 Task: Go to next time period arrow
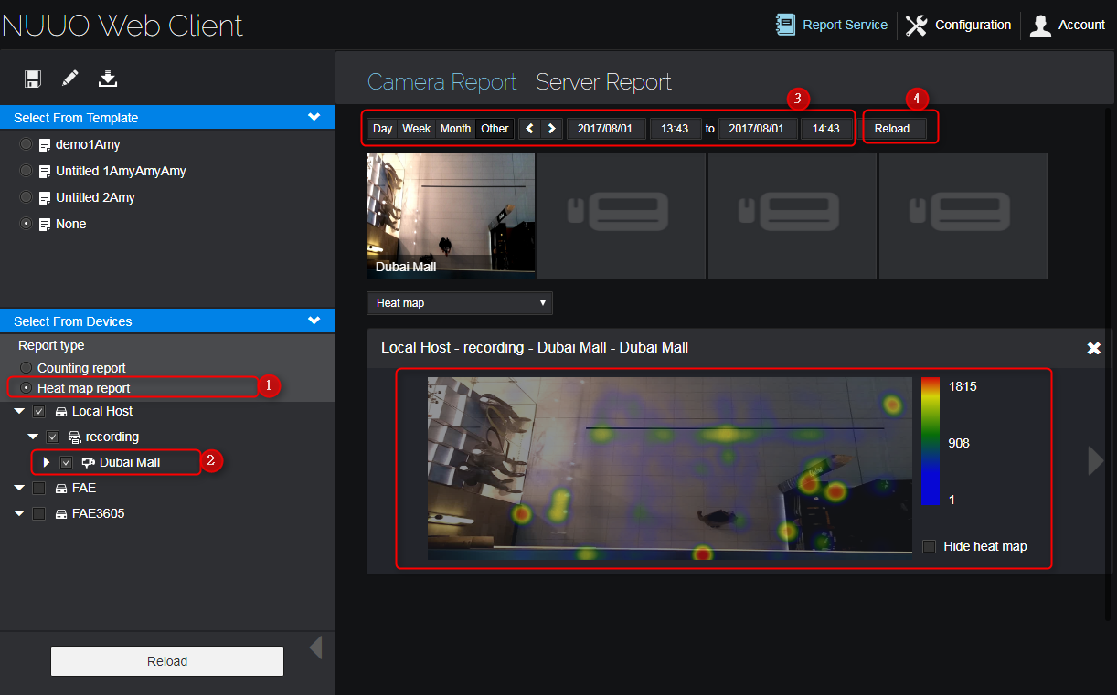(x=551, y=129)
